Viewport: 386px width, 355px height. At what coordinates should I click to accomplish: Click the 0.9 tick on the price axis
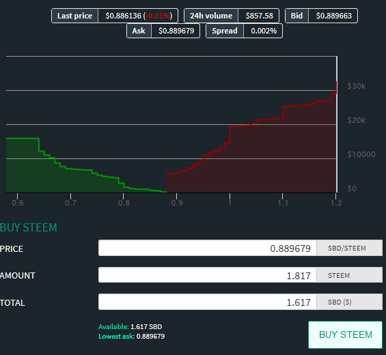pyautogui.click(x=177, y=203)
